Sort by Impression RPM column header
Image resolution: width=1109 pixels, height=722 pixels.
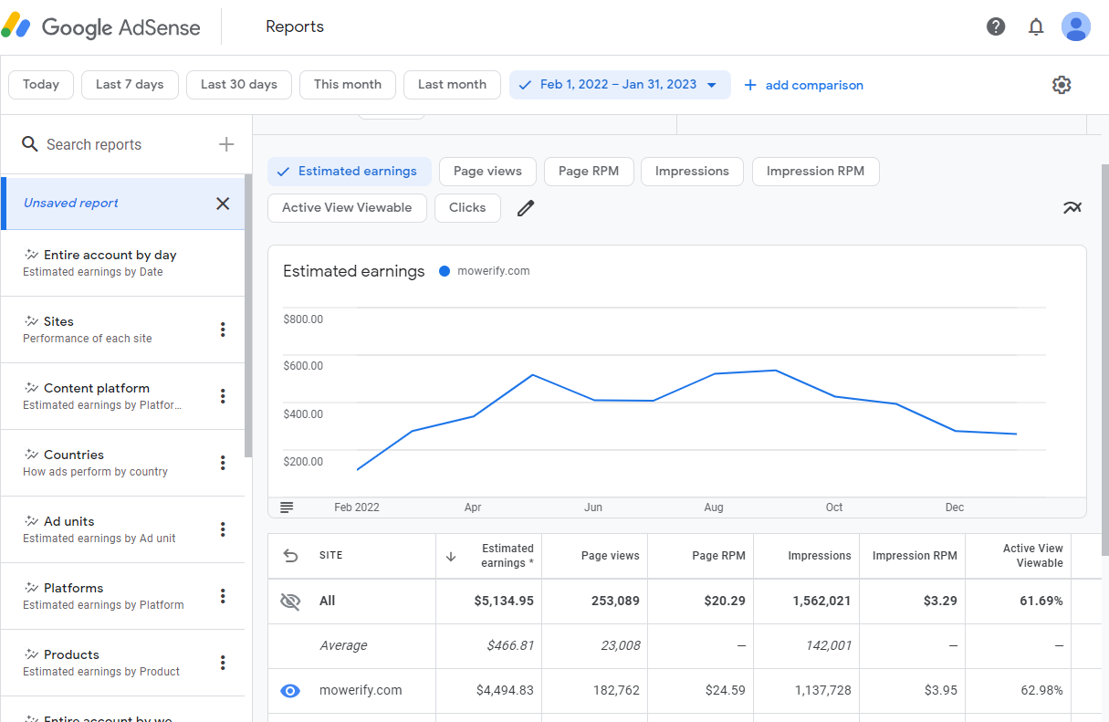click(x=915, y=556)
